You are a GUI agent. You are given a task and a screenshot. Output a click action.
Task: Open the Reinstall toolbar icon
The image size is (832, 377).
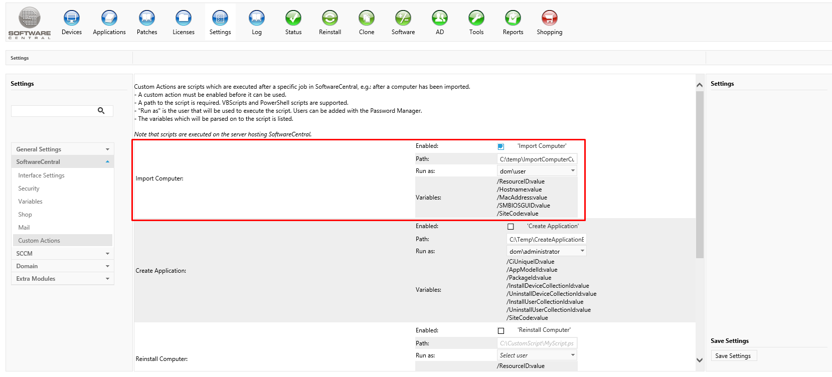pos(330,19)
